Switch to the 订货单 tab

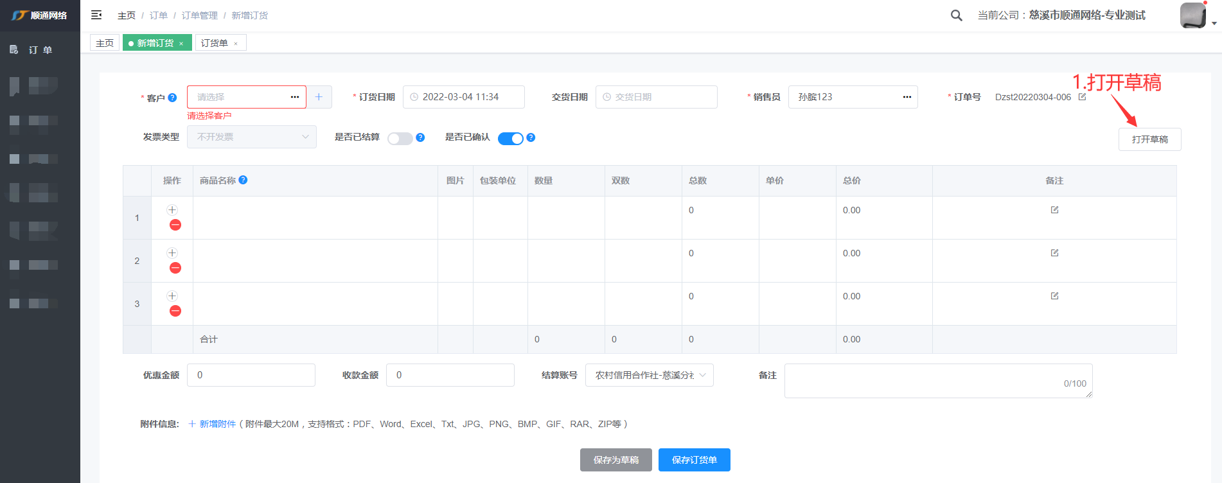click(x=215, y=43)
